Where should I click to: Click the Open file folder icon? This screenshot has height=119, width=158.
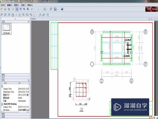click(2, 9)
